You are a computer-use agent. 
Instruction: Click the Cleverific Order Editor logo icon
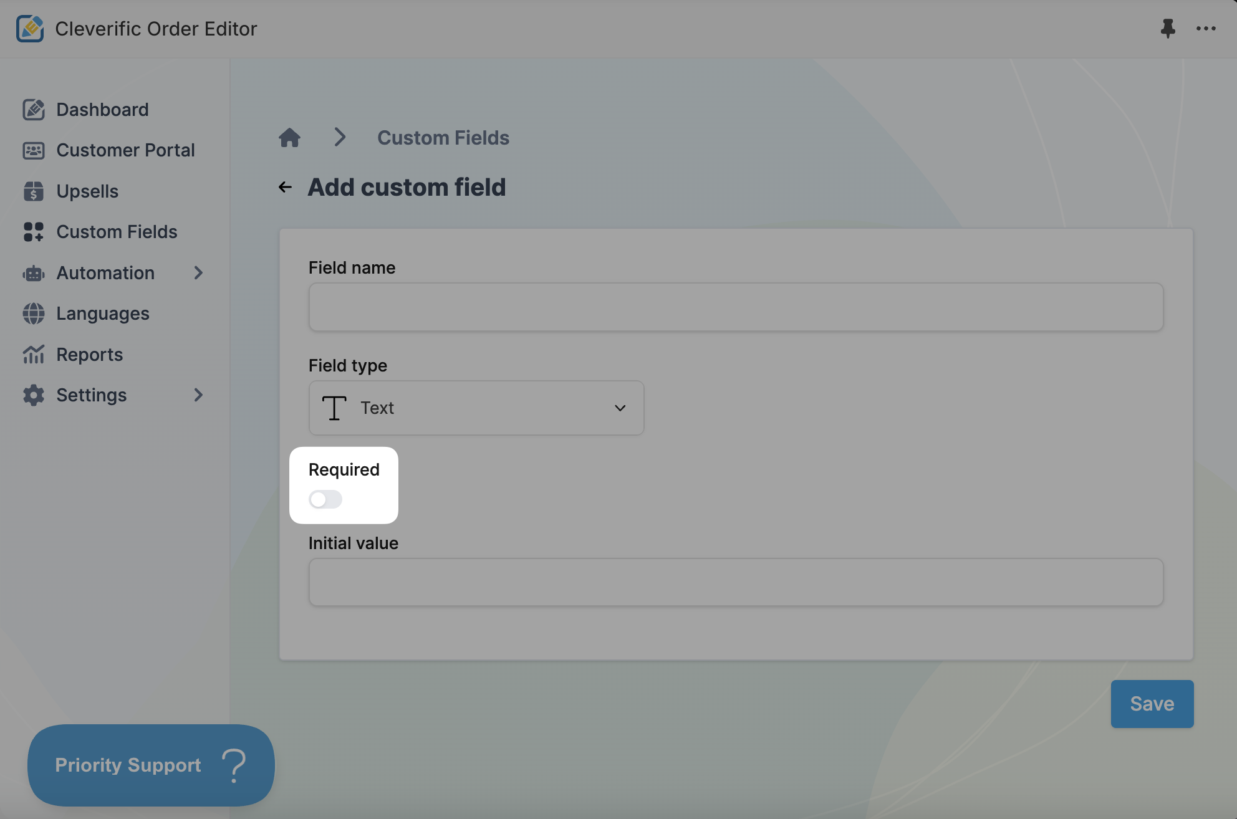pos(30,29)
